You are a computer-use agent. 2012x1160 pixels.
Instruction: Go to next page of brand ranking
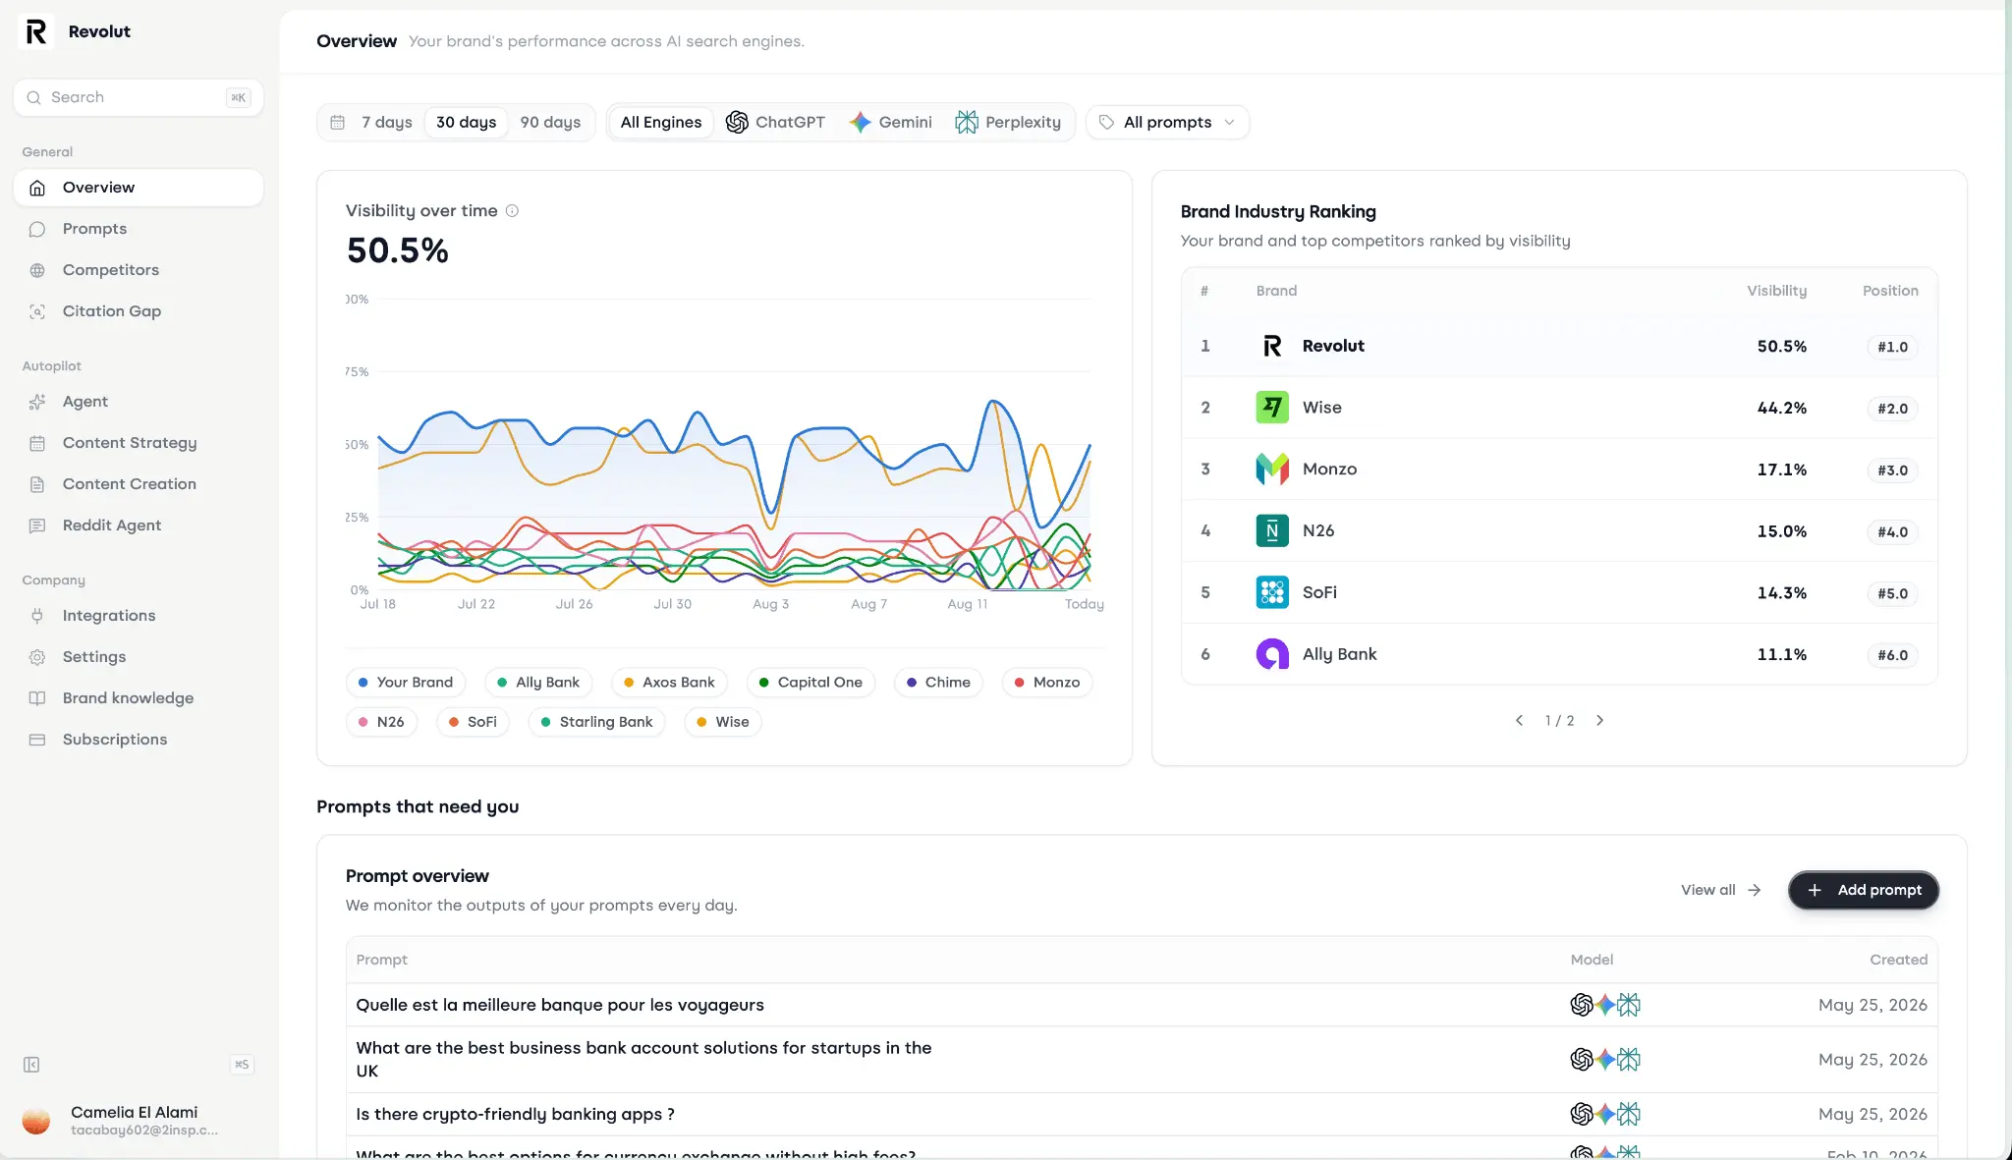(1600, 721)
